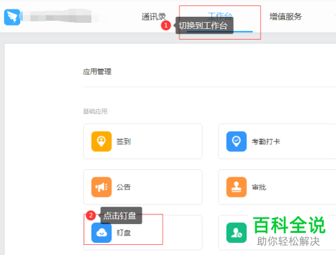
Task: Click the 考勤打卡 blue pin icon
Action: (237, 142)
